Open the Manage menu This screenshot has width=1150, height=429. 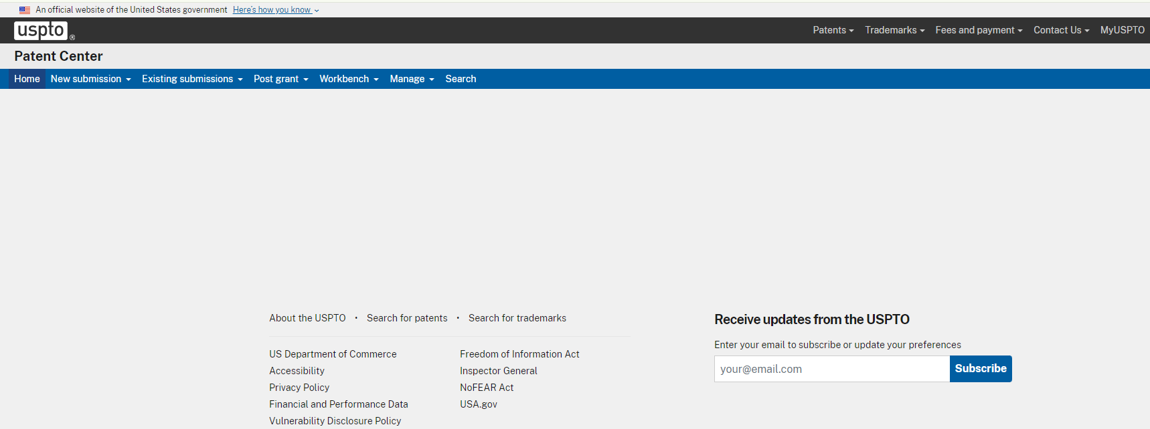click(412, 79)
